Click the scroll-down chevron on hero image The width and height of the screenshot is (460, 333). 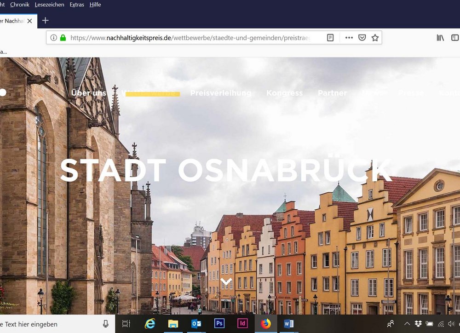tap(226, 281)
